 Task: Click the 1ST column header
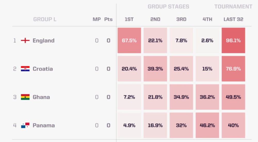point(129,19)
